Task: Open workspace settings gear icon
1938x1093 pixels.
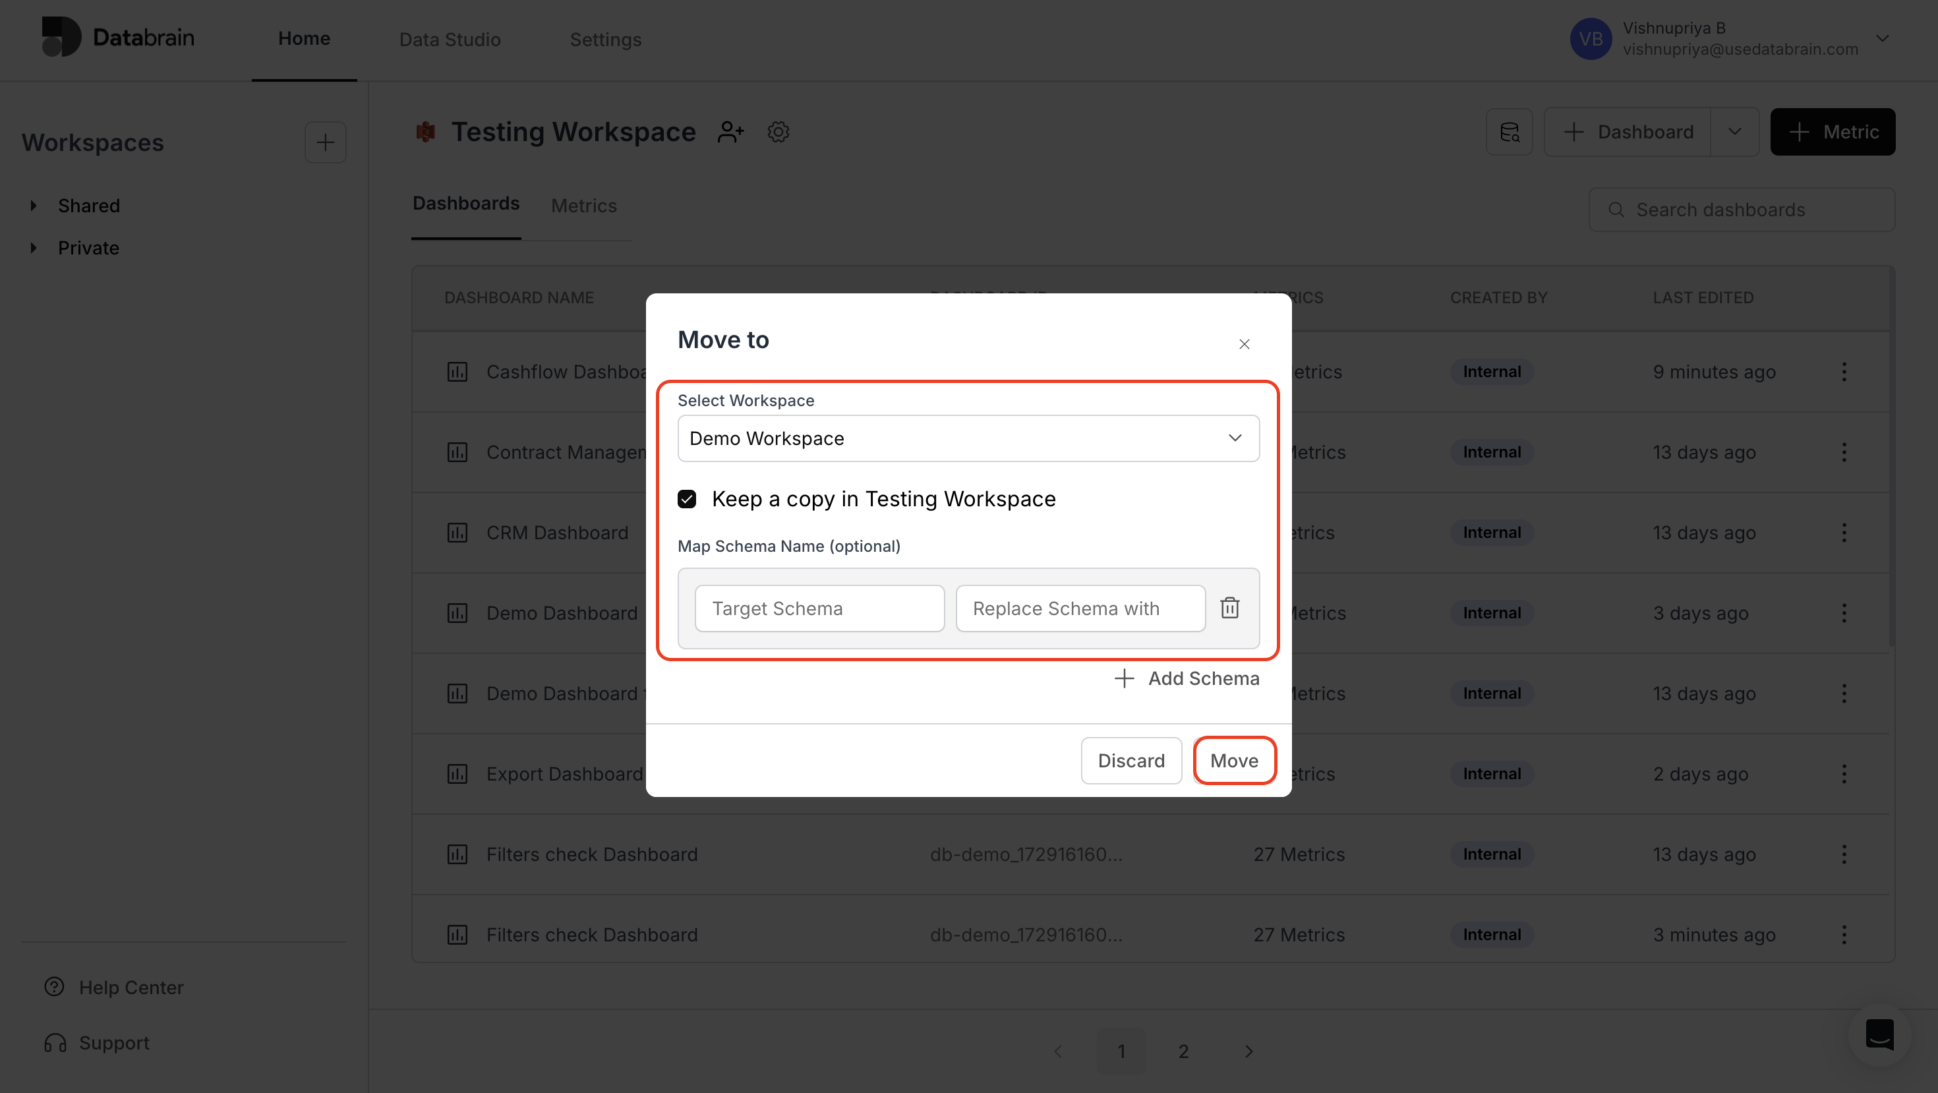Action: pos(778,132)
